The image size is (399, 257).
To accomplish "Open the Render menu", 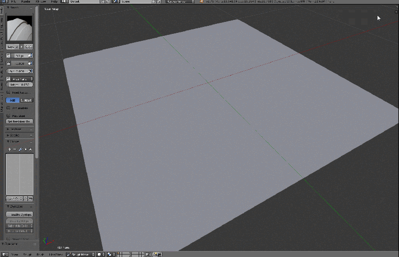I will pos(26,1).
